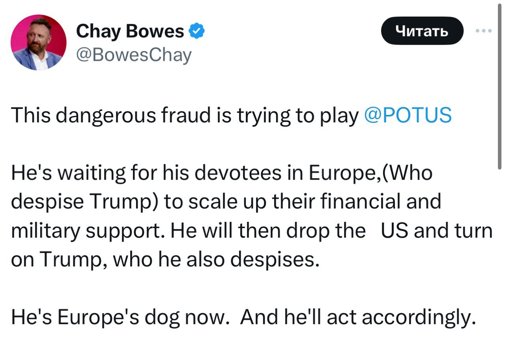Click the words "US and turn"
The height and width of the screenshot is (349, 505).
437,231
